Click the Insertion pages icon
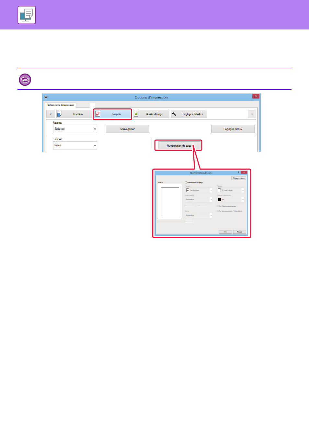The width and height of the screenshot is (309, 437). coord(60,114)
